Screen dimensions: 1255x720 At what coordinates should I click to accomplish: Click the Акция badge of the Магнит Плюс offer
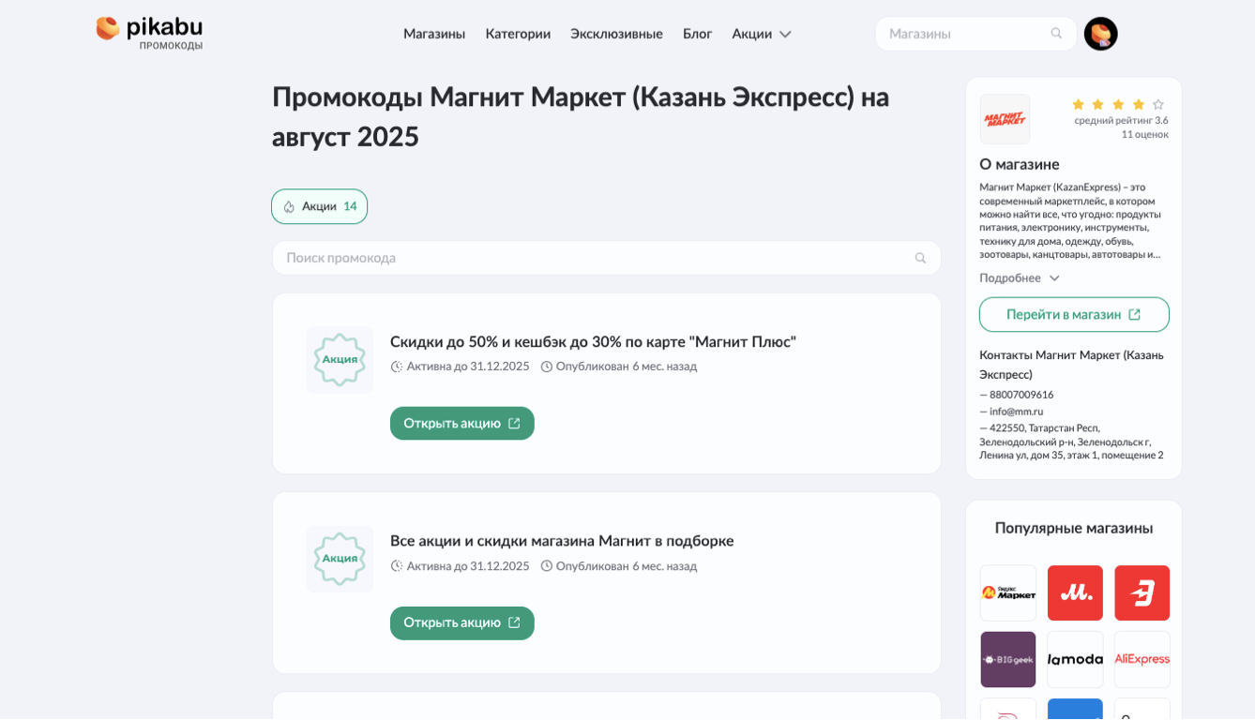(x=340, y=359)
